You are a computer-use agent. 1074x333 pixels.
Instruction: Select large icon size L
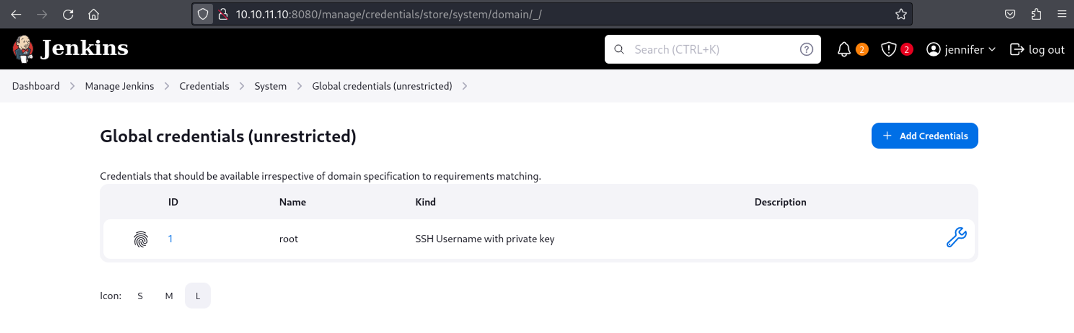click(198, 296)
